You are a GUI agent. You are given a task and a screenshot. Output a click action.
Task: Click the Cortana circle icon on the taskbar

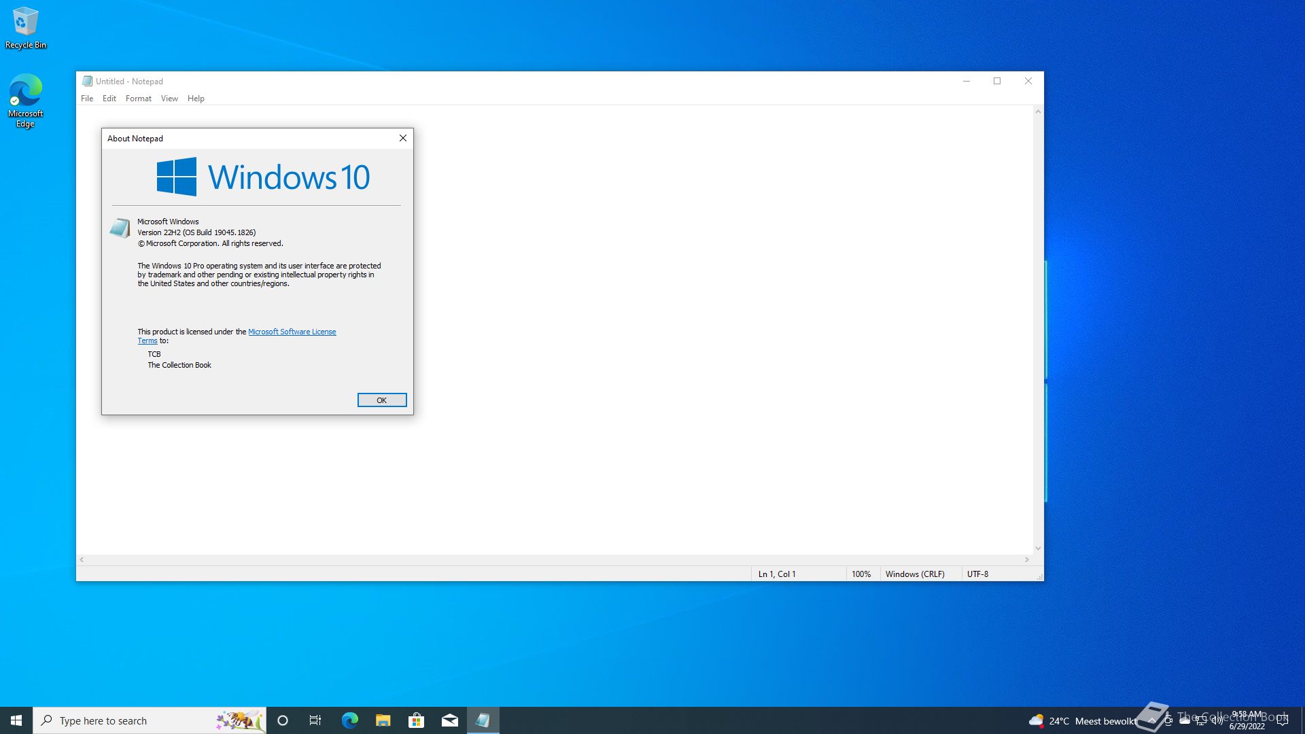coord(283,720)
